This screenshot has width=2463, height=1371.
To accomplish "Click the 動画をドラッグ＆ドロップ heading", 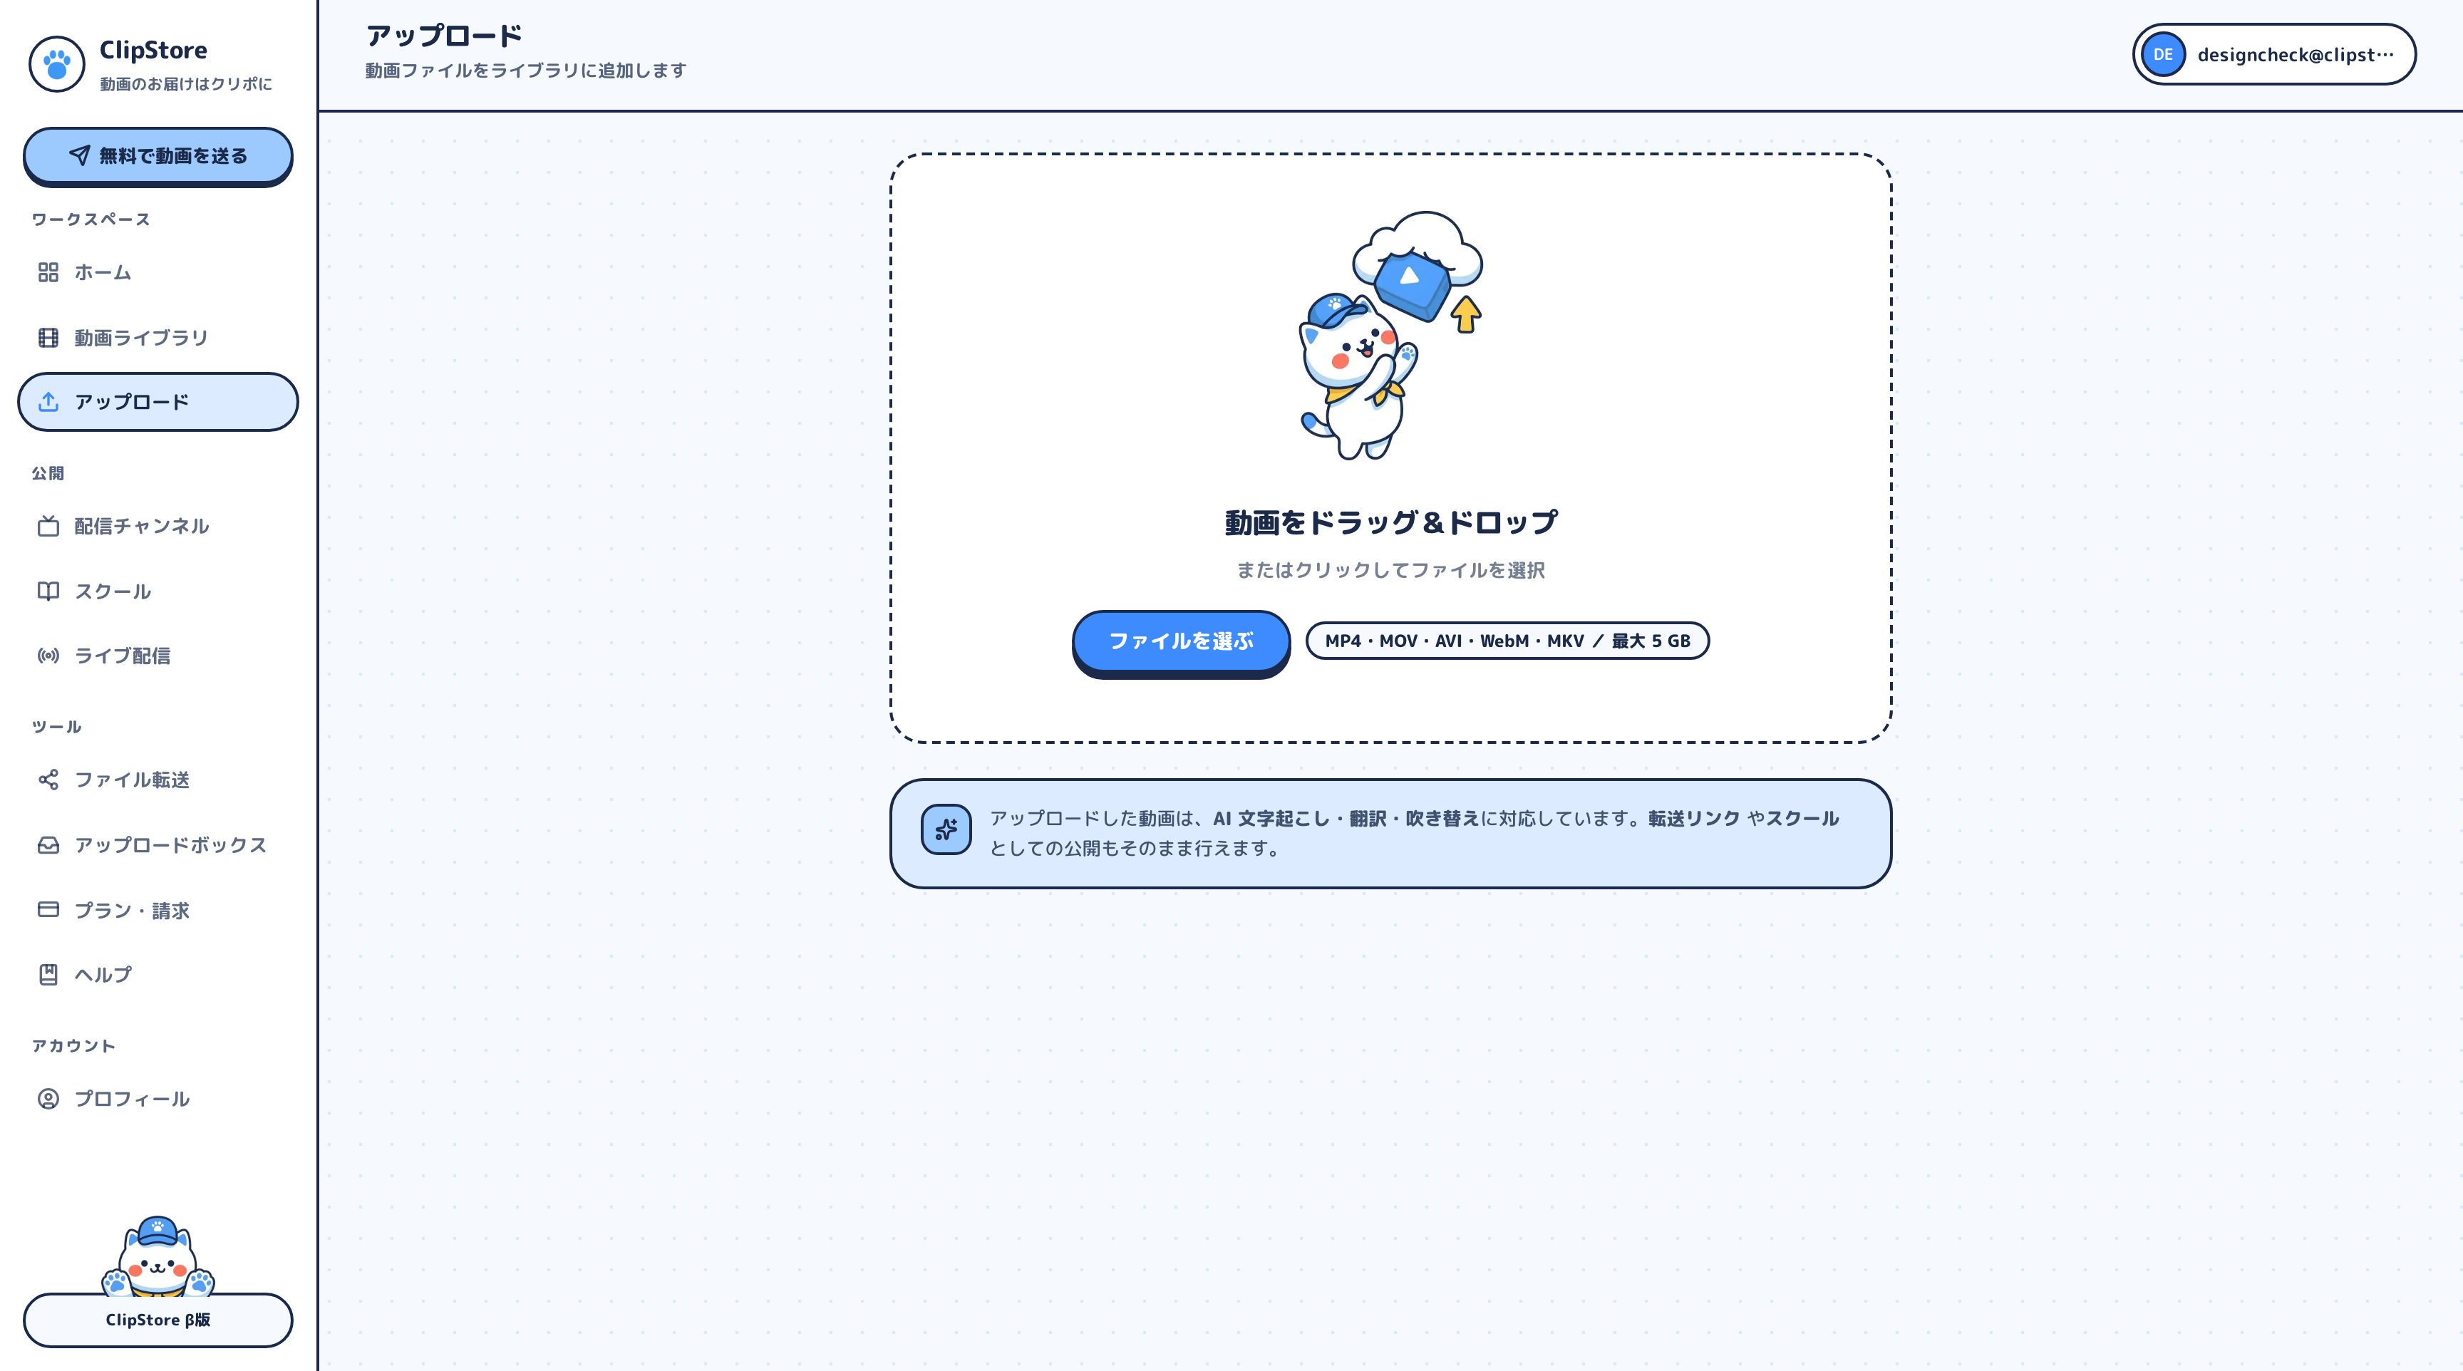I will coord(1391,522).
